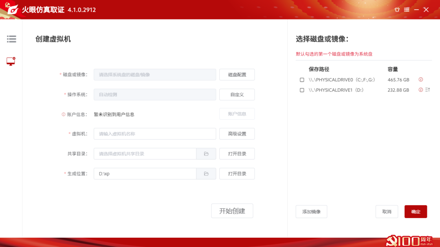Click the 共享目录 path input field
Viewport: 440px width, 247px height.
click(x=145, y=154)
